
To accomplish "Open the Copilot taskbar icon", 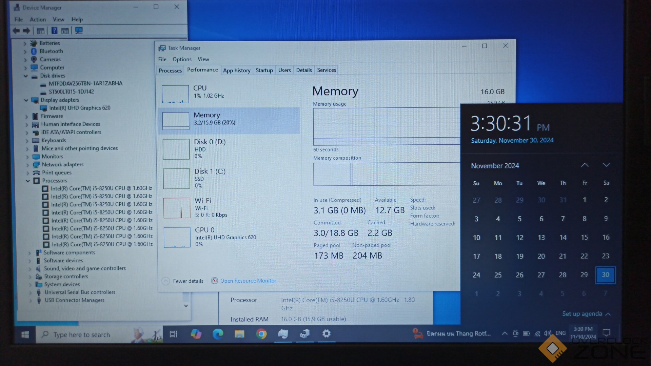I will click(196, 334).
